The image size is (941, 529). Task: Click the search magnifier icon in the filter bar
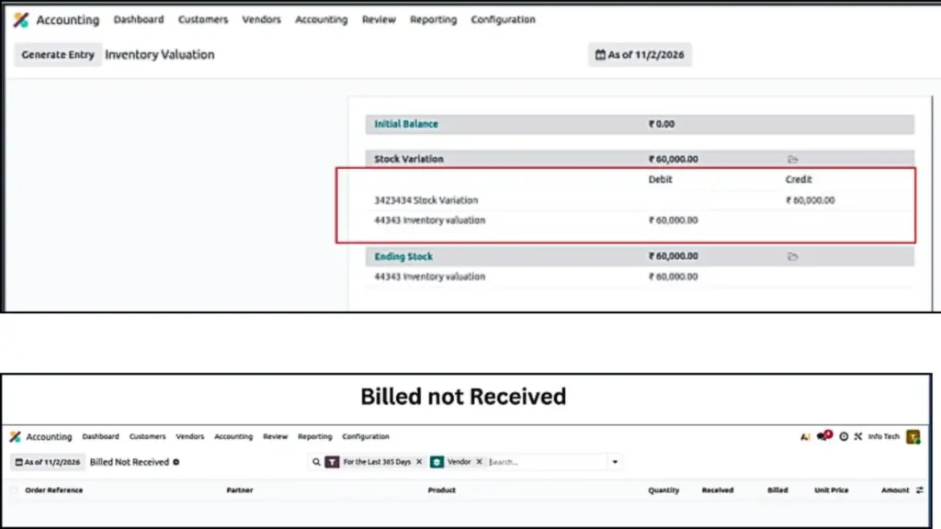tap(316, 462)
